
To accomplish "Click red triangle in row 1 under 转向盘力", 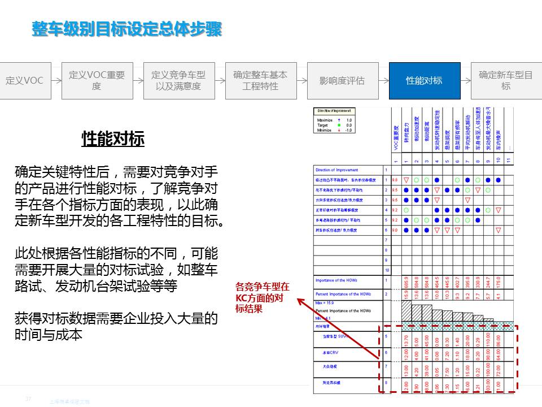I will (406, 180).
